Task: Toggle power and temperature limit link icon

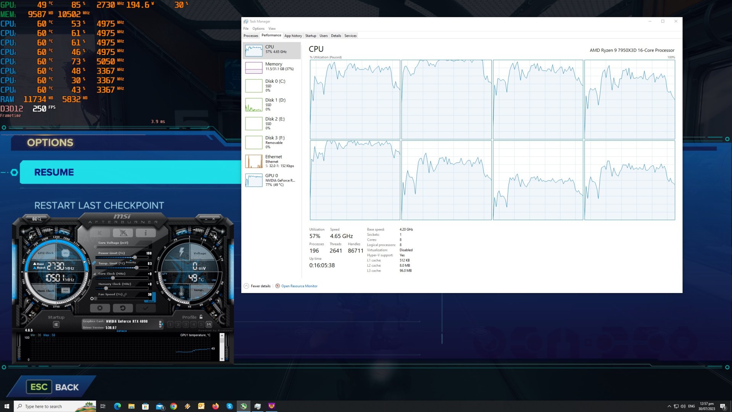Action: [94, 262]
